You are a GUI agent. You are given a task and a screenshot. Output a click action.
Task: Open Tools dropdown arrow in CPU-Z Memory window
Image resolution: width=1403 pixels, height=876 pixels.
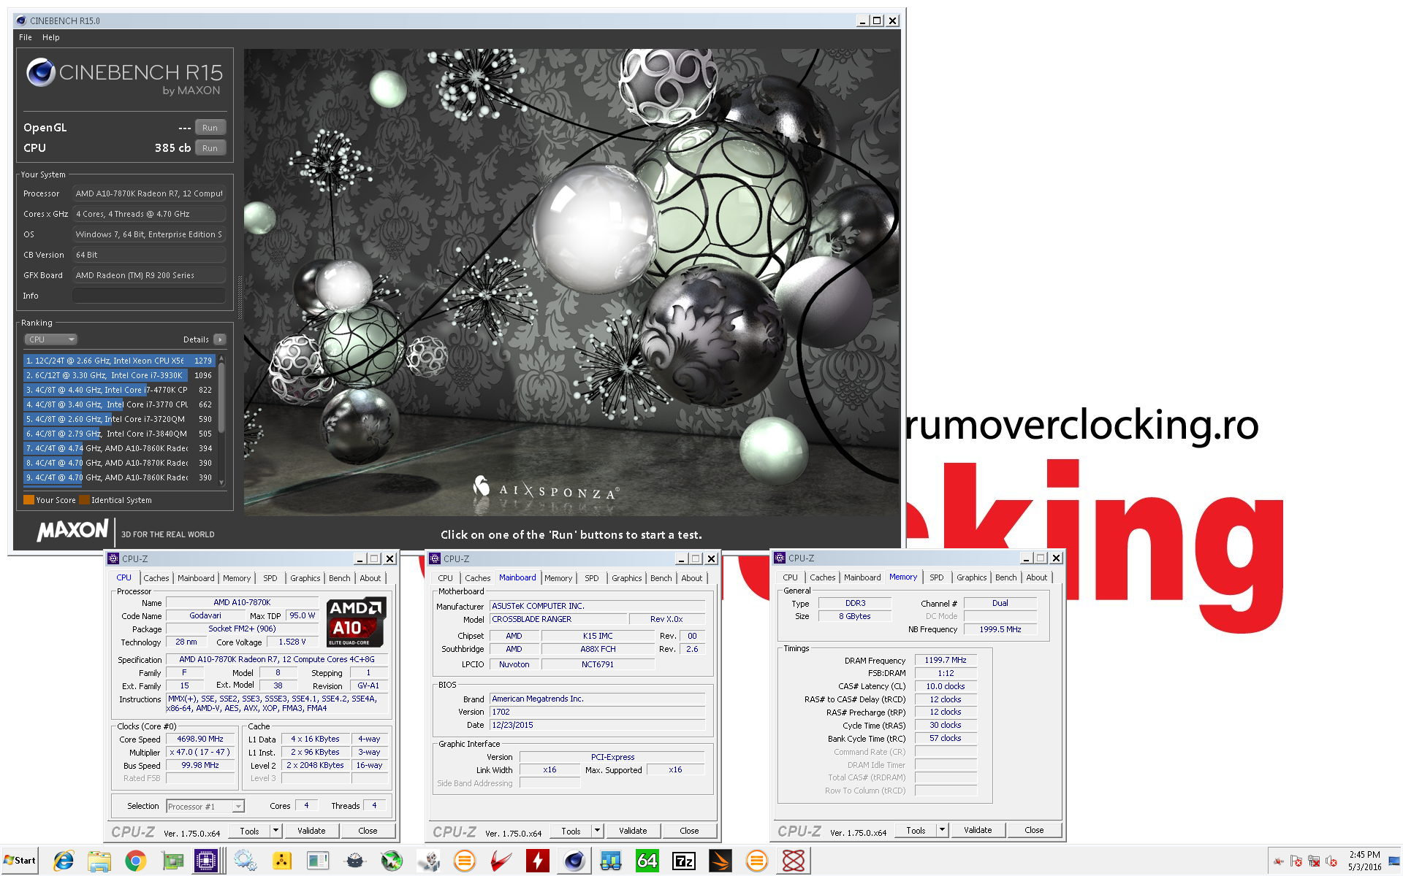[942, 830]
